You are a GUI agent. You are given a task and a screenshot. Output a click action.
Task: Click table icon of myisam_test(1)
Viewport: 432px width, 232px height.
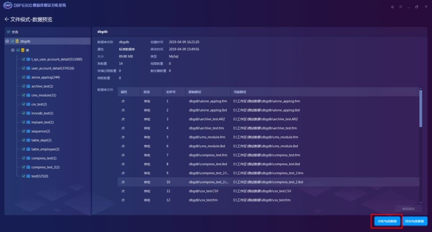[28, 122]
